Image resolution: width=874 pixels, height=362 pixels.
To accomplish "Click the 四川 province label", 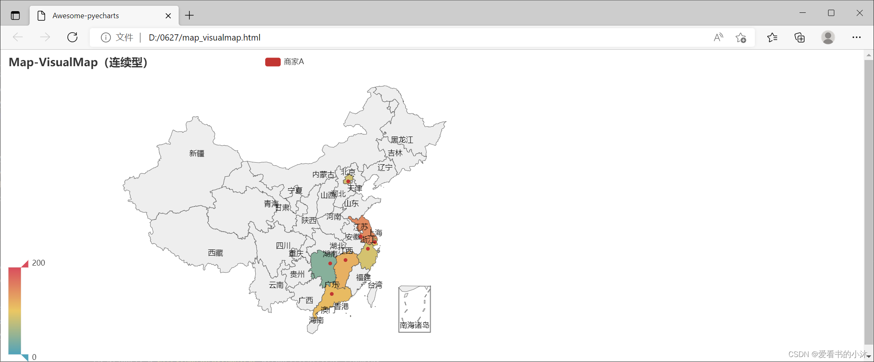I will 283,246.
